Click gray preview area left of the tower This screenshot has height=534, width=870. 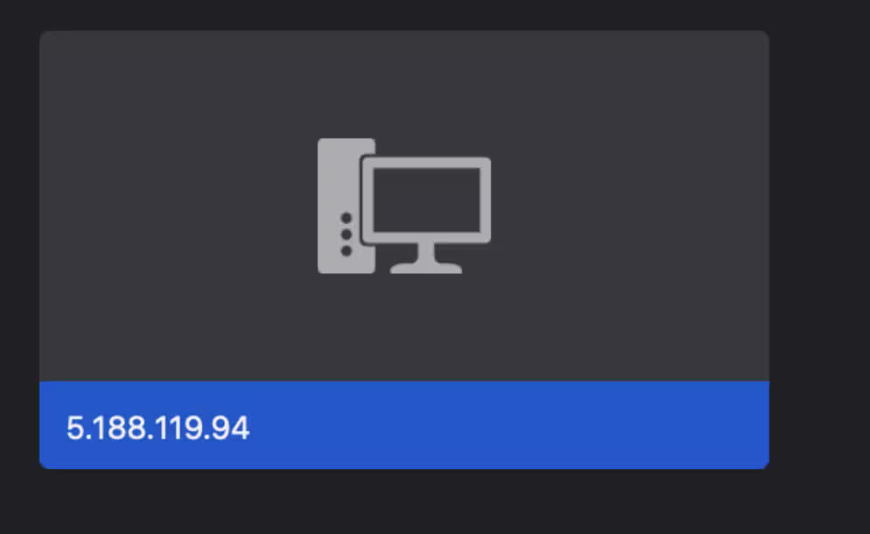(178, 206)
